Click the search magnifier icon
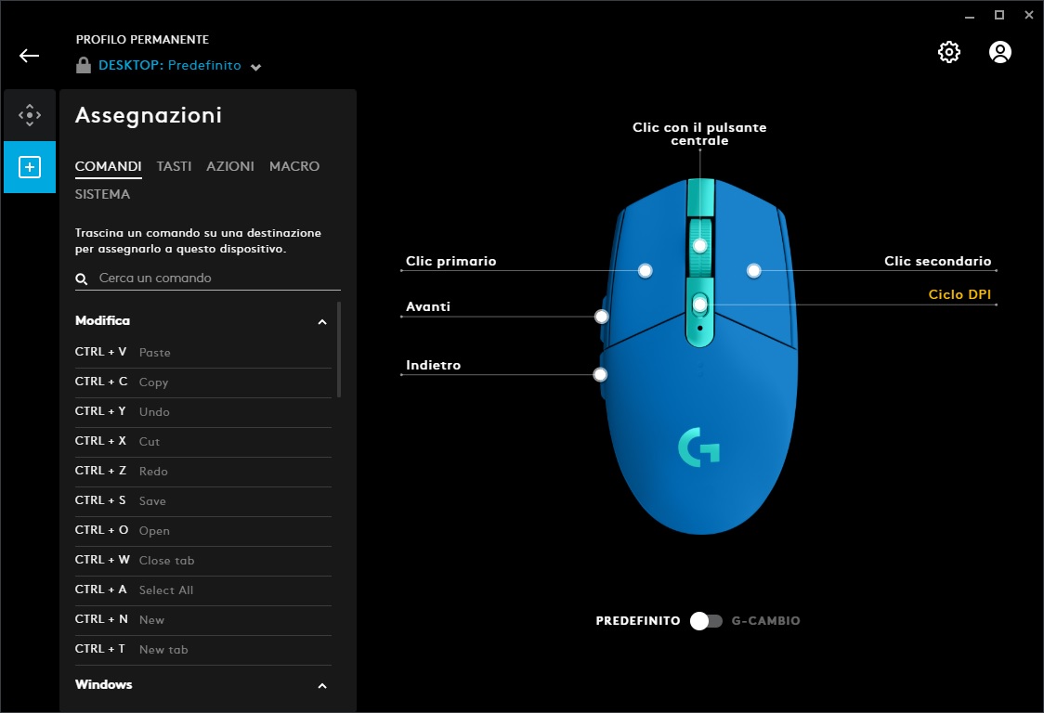The height and width of the screenshot is (713, 1044). 81,279
